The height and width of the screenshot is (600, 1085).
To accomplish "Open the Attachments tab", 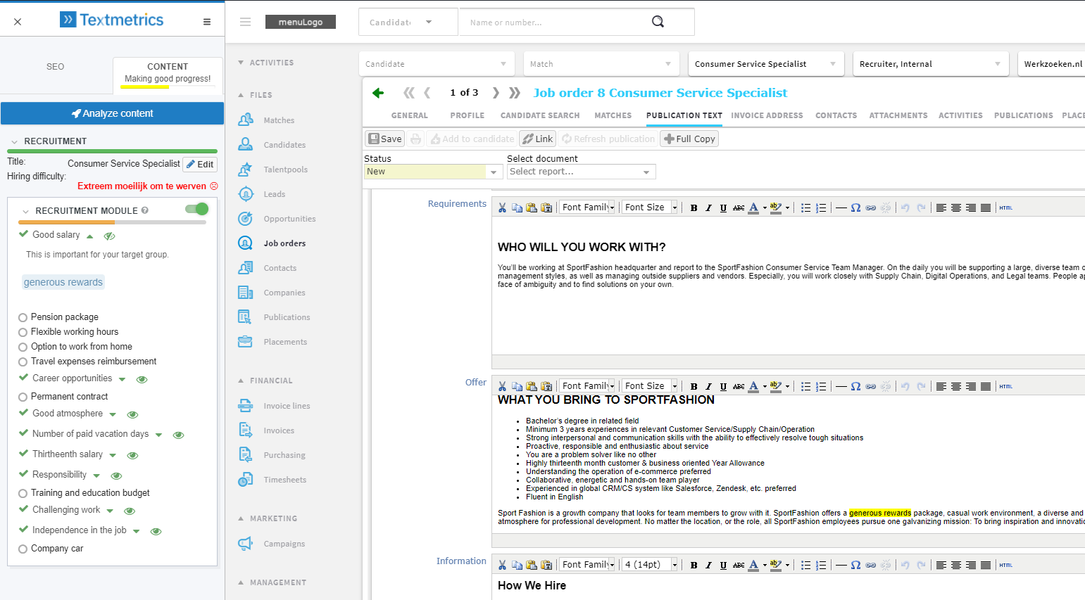I will [898, 115].
